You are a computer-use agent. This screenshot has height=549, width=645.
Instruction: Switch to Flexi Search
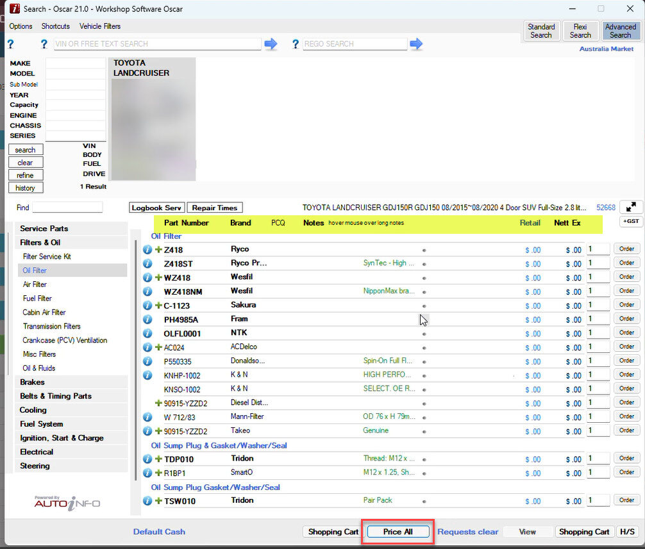pos(580,31)
